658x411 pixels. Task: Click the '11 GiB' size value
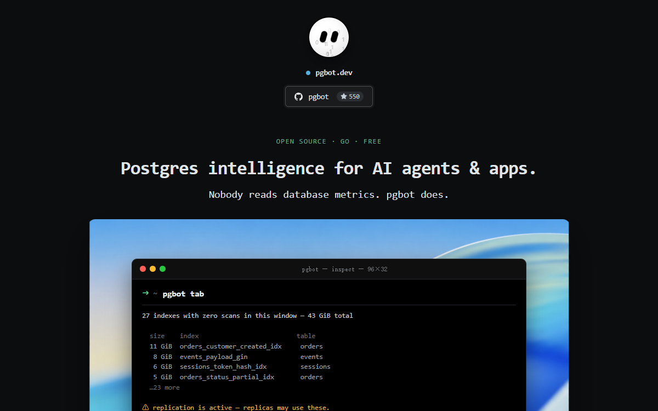[161, 346]
